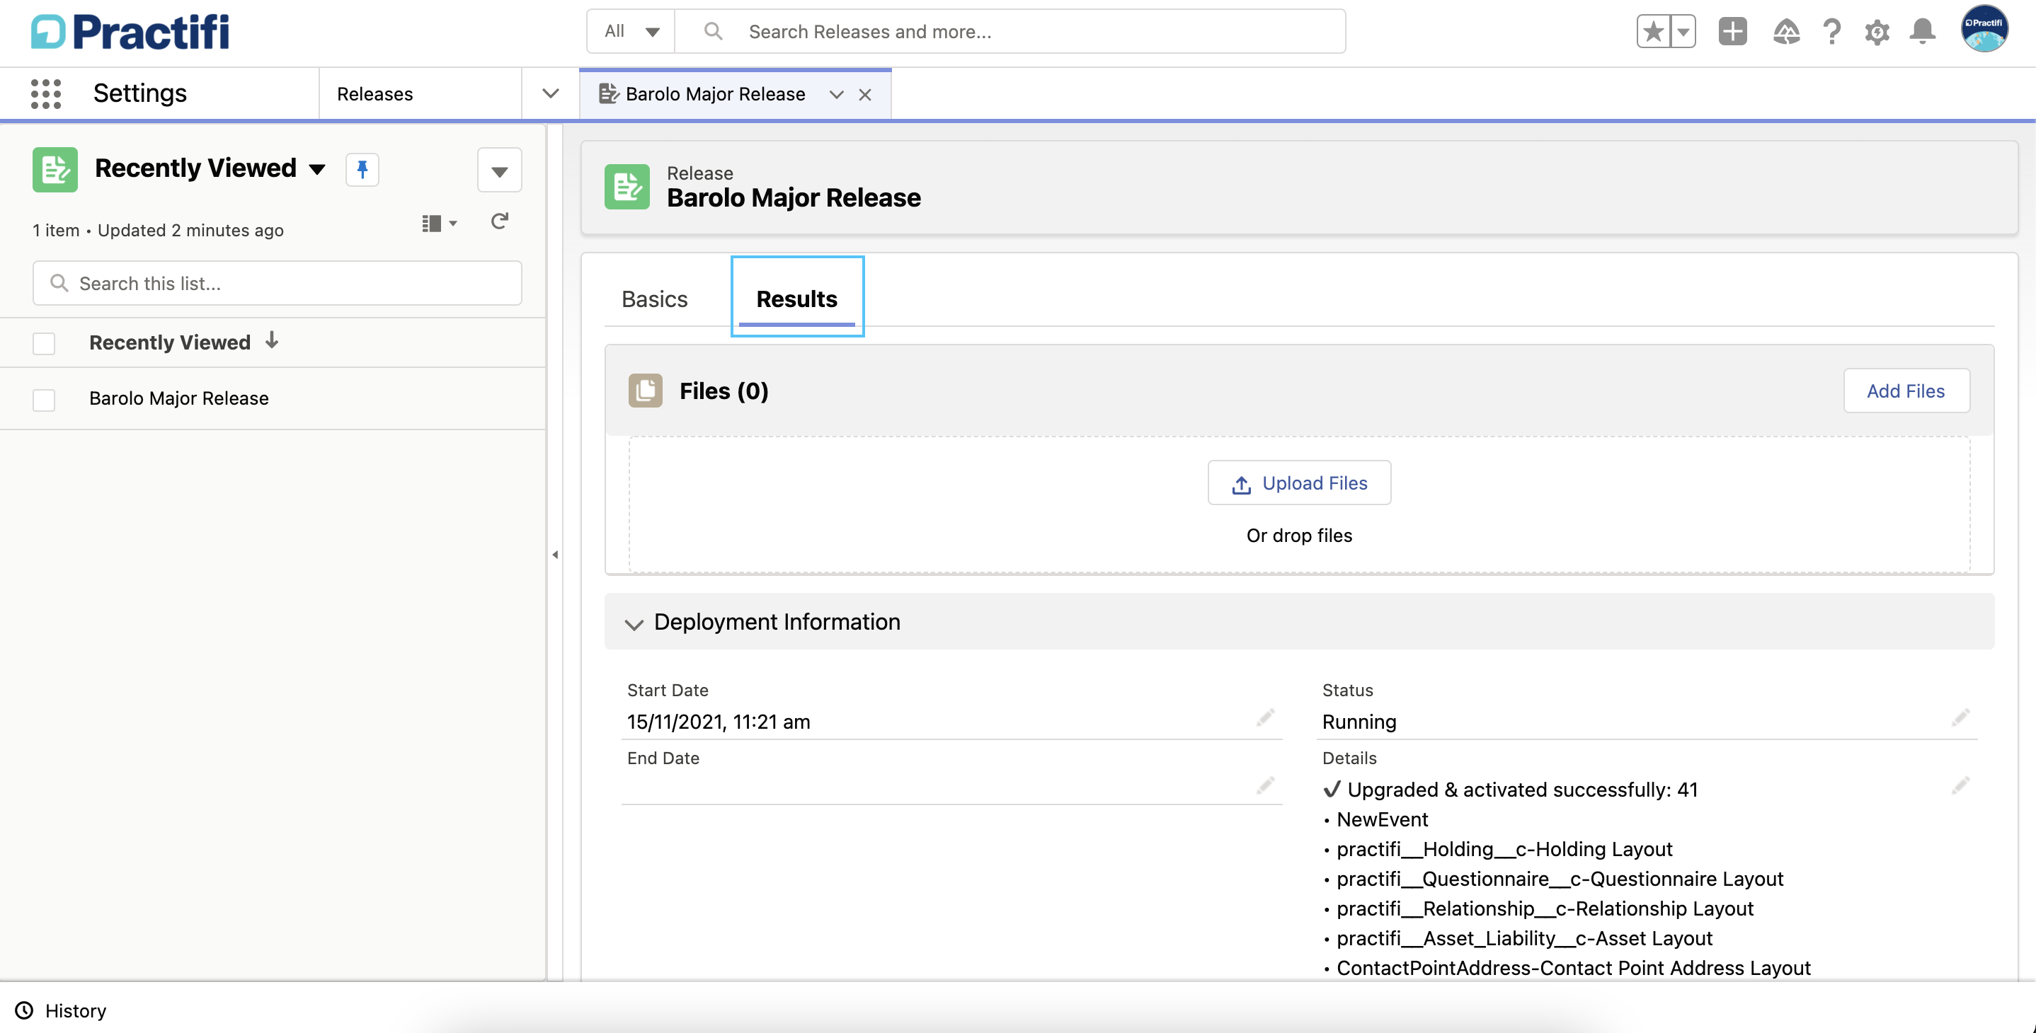The height and width of the screenshot is (1033, 2036).
Task: Click the Files related list icon
Action: coord(645,390)
